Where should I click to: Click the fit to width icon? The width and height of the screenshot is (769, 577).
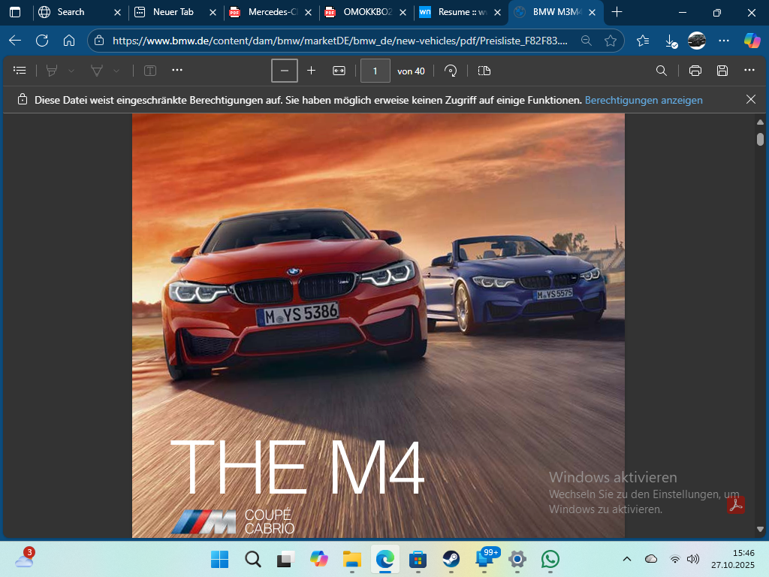[x=339, y=71]
